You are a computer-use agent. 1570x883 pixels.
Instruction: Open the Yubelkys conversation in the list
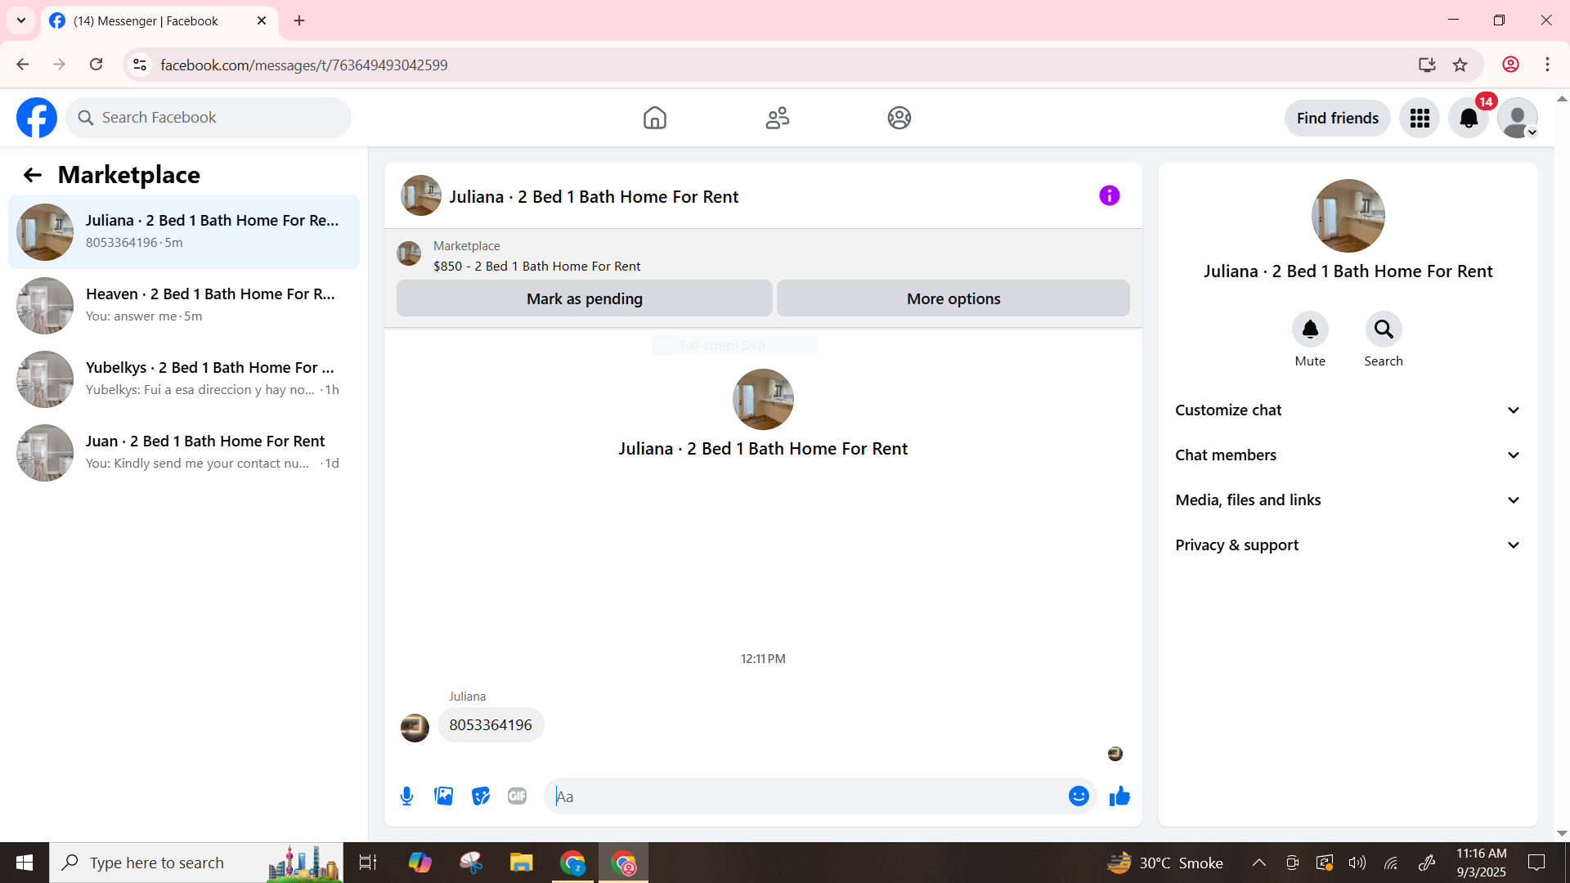[x=184, y=379]
